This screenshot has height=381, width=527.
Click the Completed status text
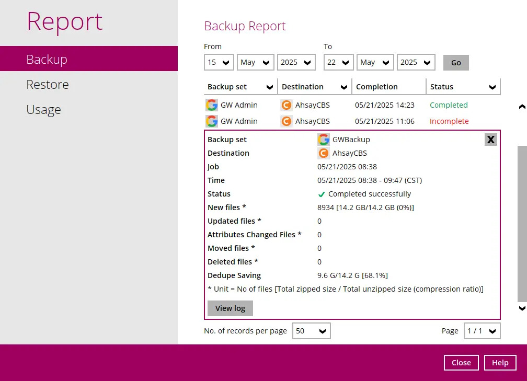[449, 105]
